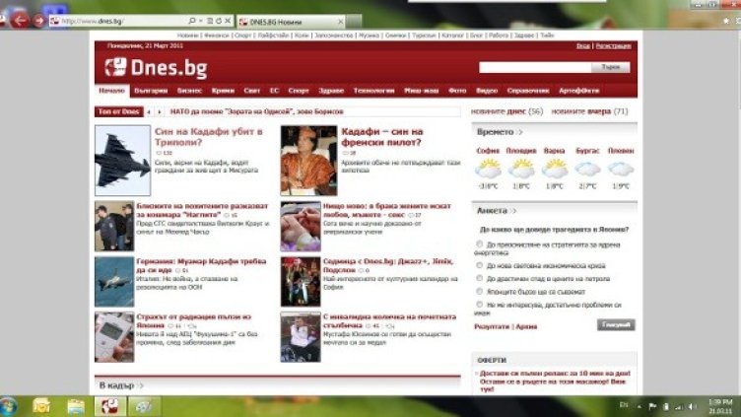Screen dimensions: 741x417
Task: Open the Бизнес navigation menu item
Action: tap(189, 90)
